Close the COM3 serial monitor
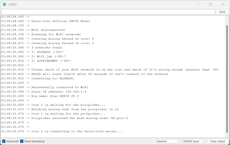 tap(223, 4)
